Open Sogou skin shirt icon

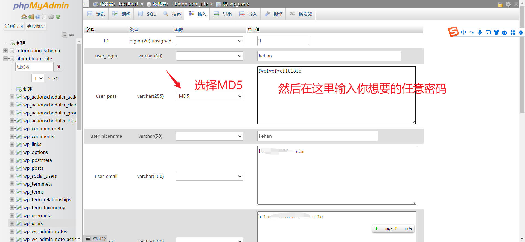point(496,33)
